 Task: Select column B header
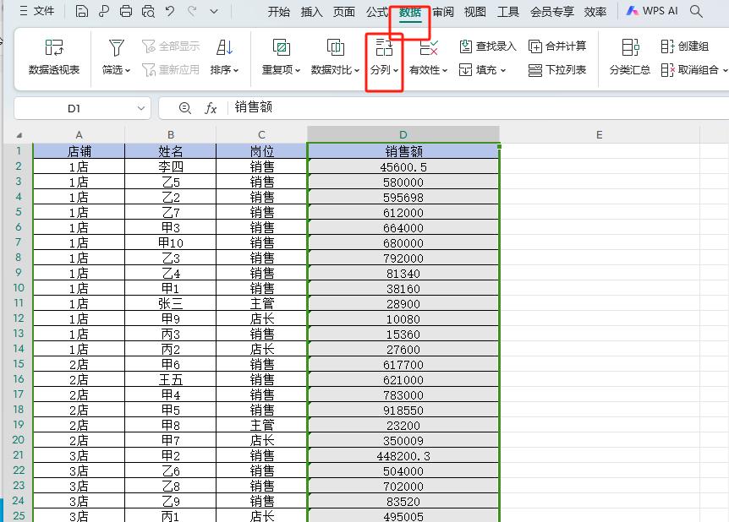pos(171,134)
